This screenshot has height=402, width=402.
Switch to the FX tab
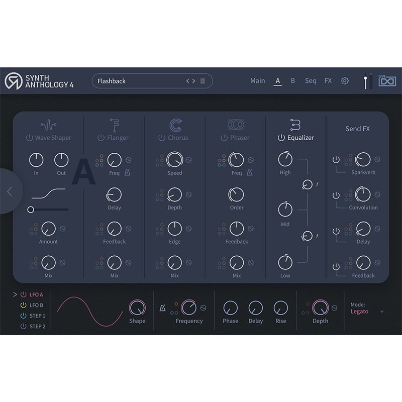click(328, 81)
